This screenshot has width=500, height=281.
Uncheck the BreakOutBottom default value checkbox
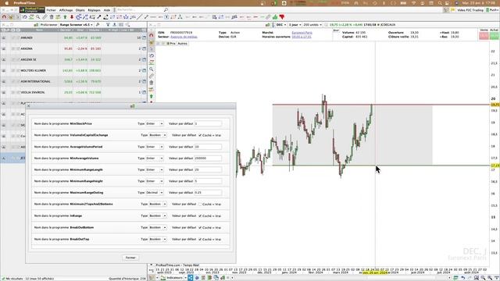[200, 228]
